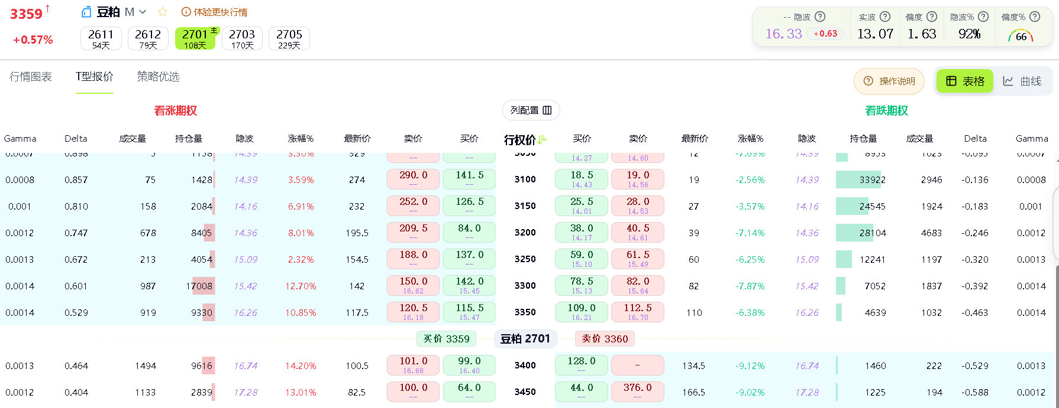The width and height of the screenshot is (1059, 408).
Task: Click the call-side 买价 141.5 at strike 3100
Action: click(469, 179)
